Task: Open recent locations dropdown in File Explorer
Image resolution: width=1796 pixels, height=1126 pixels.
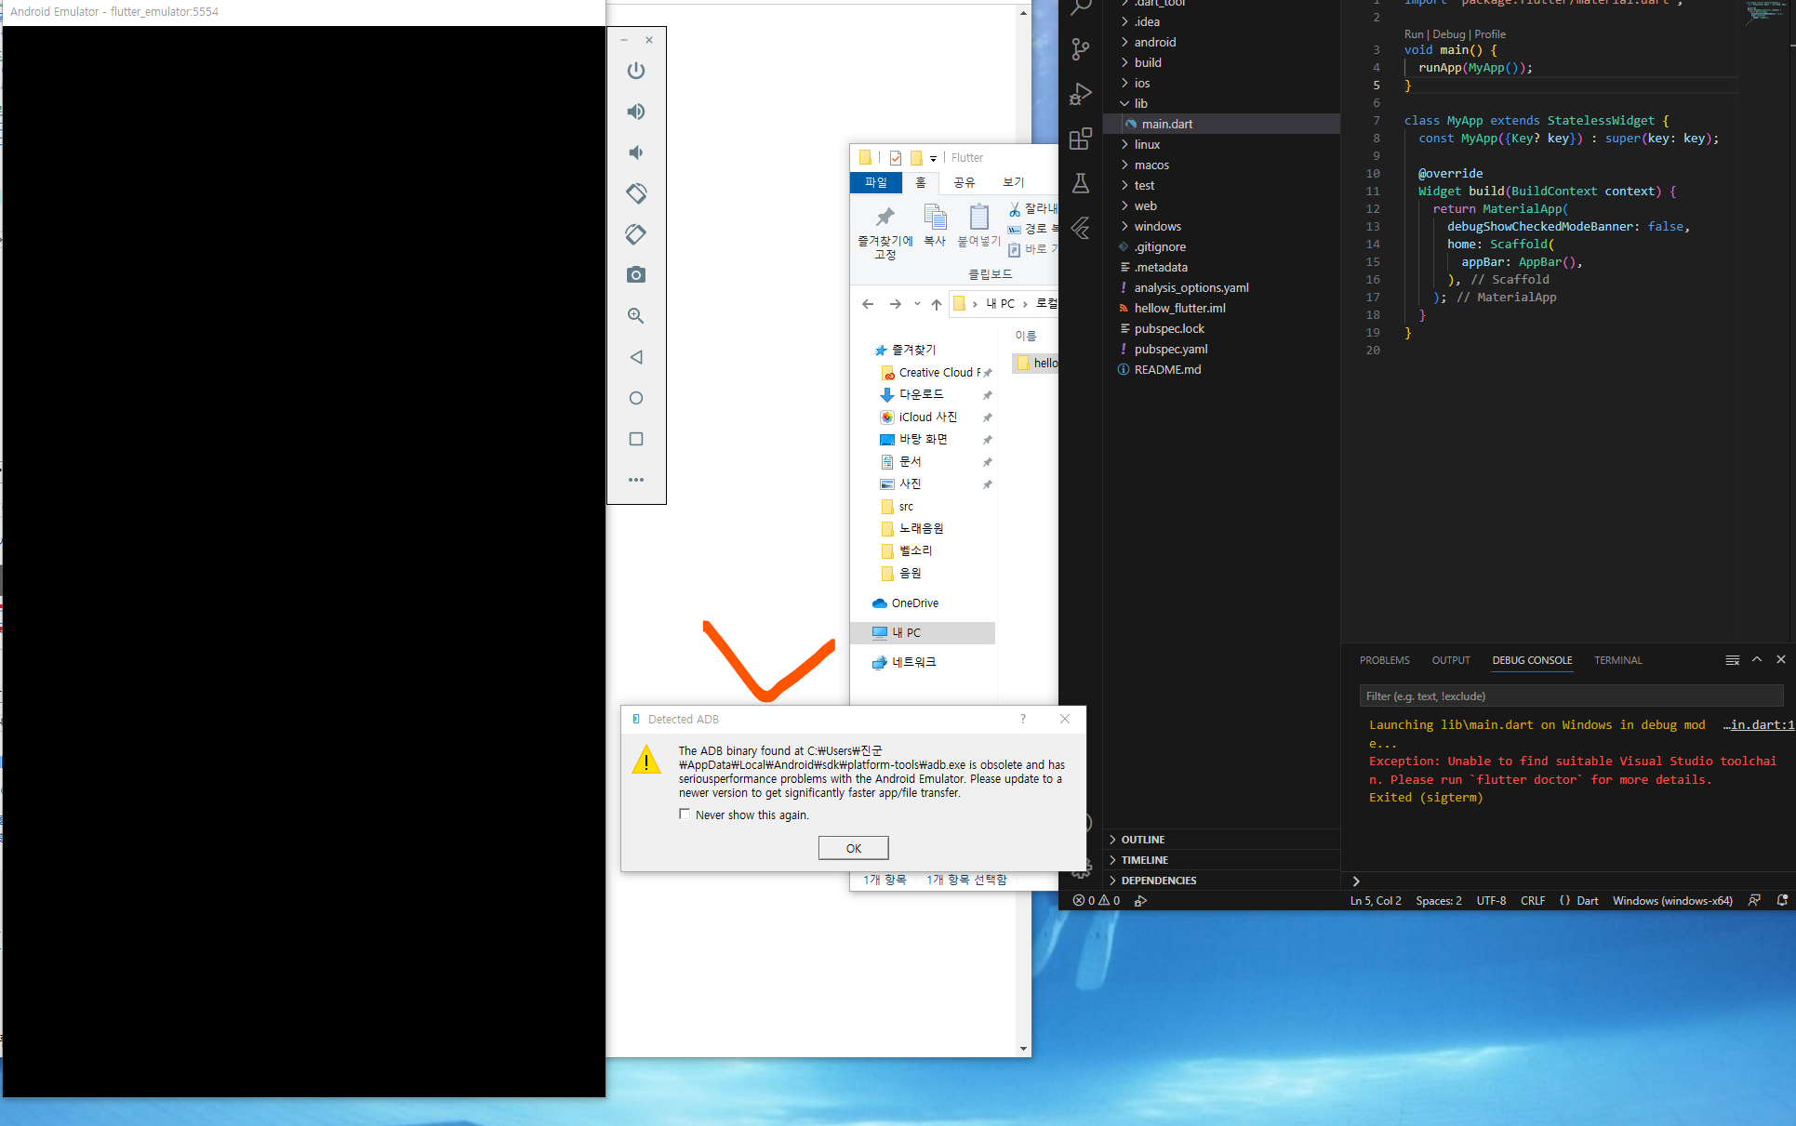Action: pyautogui.click(x=917, y=304)
